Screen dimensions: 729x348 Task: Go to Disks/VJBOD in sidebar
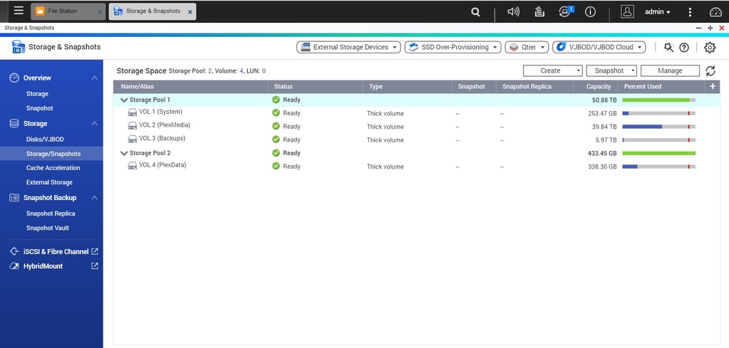click(x=45, y=139)
